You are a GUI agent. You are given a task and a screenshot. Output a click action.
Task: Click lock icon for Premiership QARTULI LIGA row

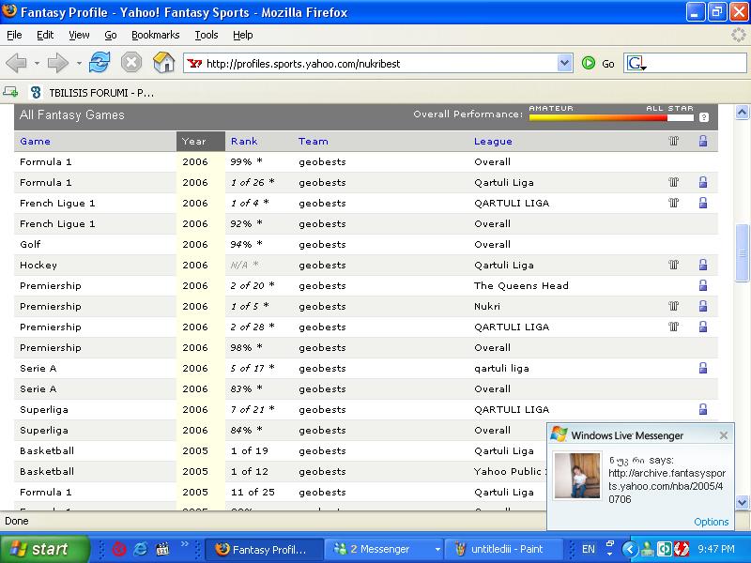(703, 327)
